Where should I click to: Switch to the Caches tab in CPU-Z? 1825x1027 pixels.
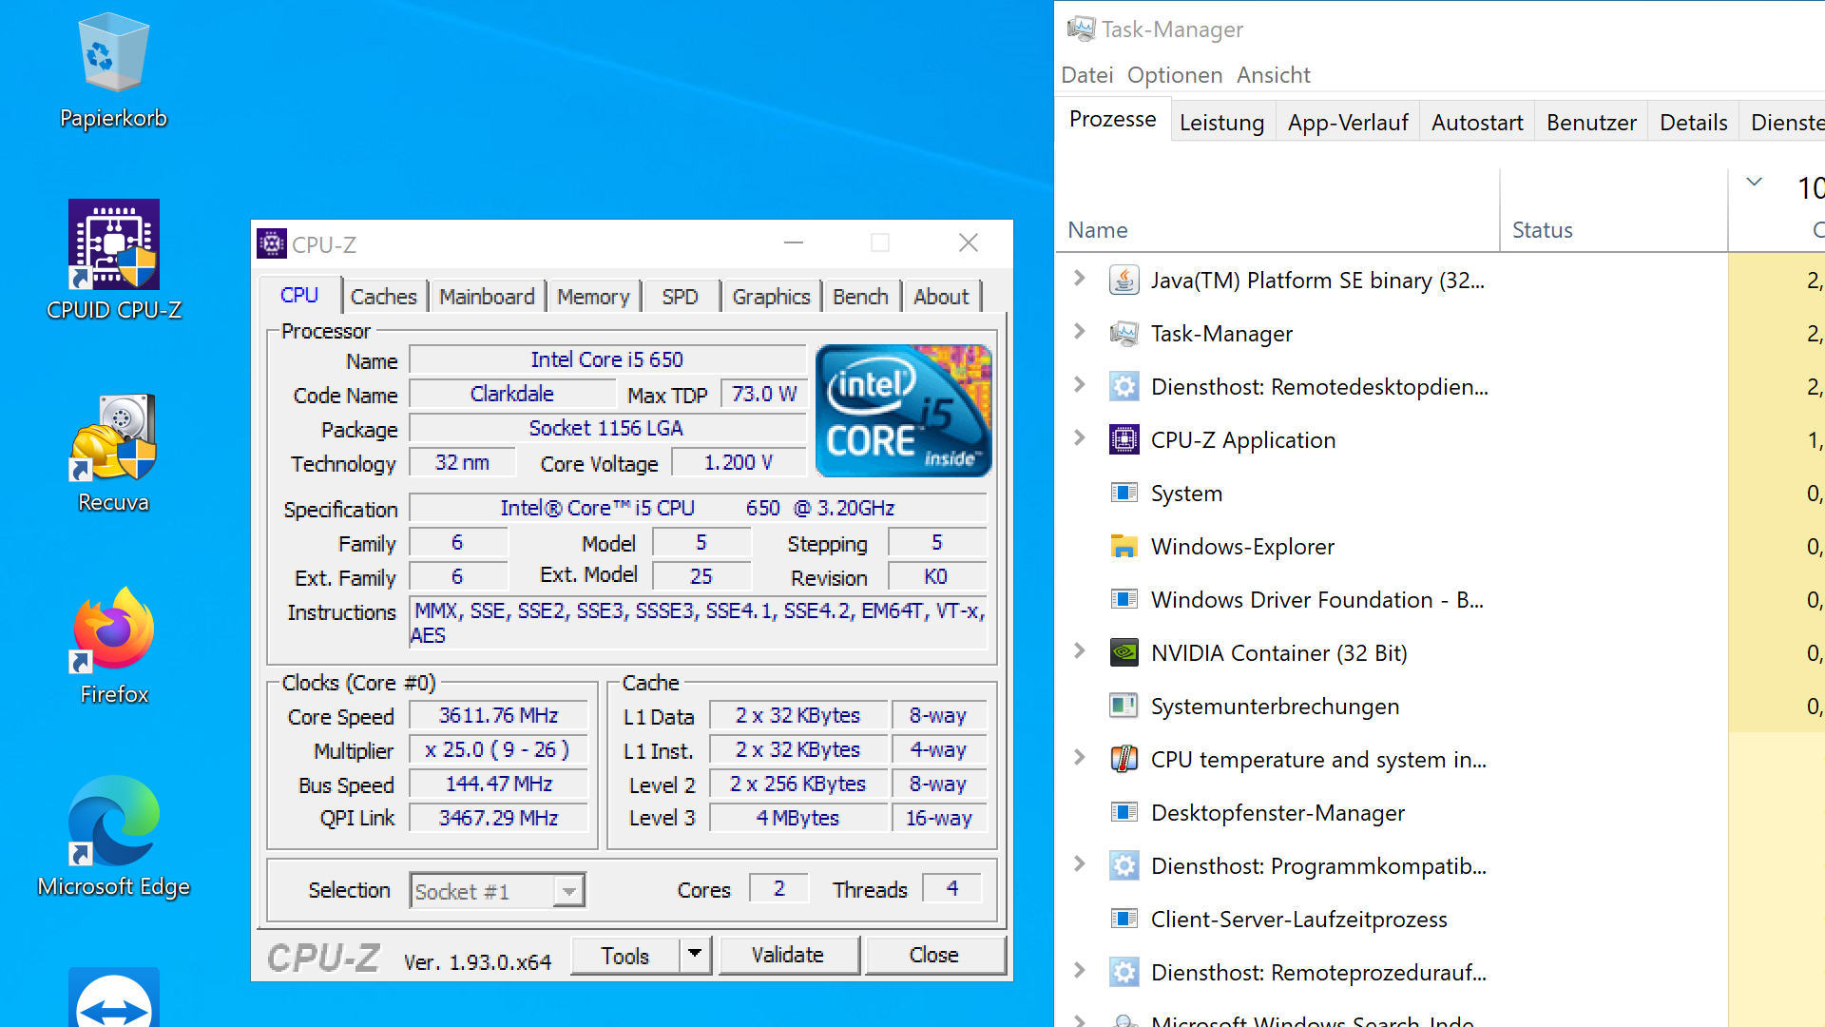383,297
